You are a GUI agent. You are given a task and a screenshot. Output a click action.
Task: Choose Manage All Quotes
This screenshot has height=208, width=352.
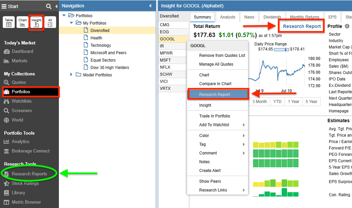[217, 64]
